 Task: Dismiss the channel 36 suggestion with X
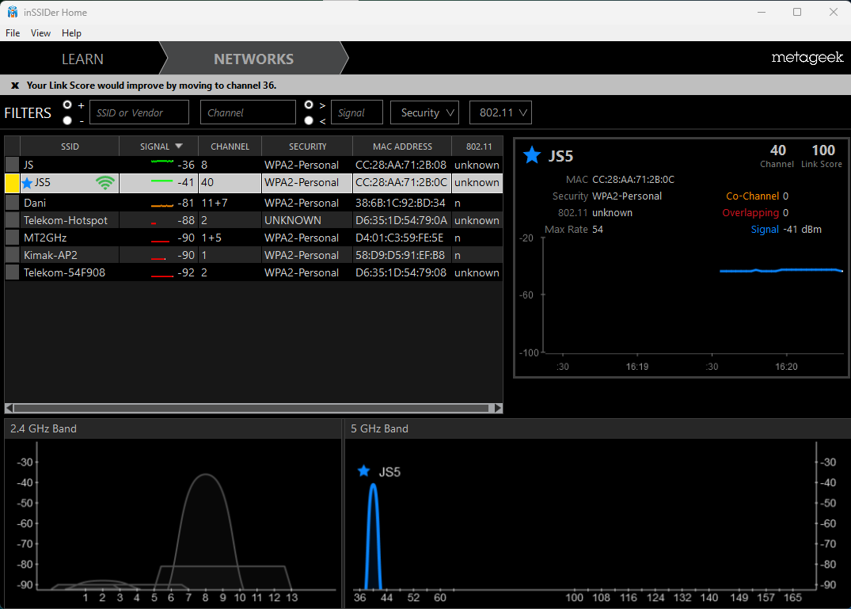pyautogui.click(x=15, y=86)
